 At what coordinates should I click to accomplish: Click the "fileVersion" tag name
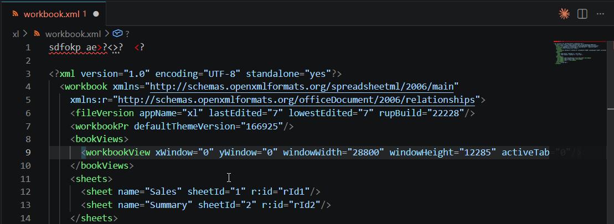pyautogui.click(x=105, y=113)
